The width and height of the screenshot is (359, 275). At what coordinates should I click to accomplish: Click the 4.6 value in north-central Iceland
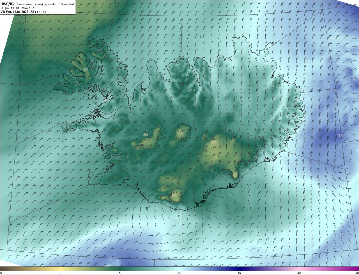(193, 91)
